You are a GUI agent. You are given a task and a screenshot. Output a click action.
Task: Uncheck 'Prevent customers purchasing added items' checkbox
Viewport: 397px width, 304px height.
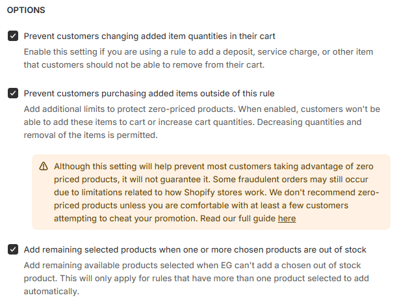click(x=13, y=93)
